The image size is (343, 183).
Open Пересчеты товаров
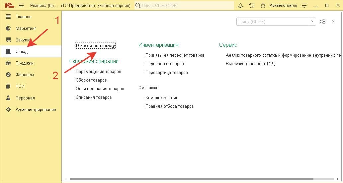[x=164, y=64]
